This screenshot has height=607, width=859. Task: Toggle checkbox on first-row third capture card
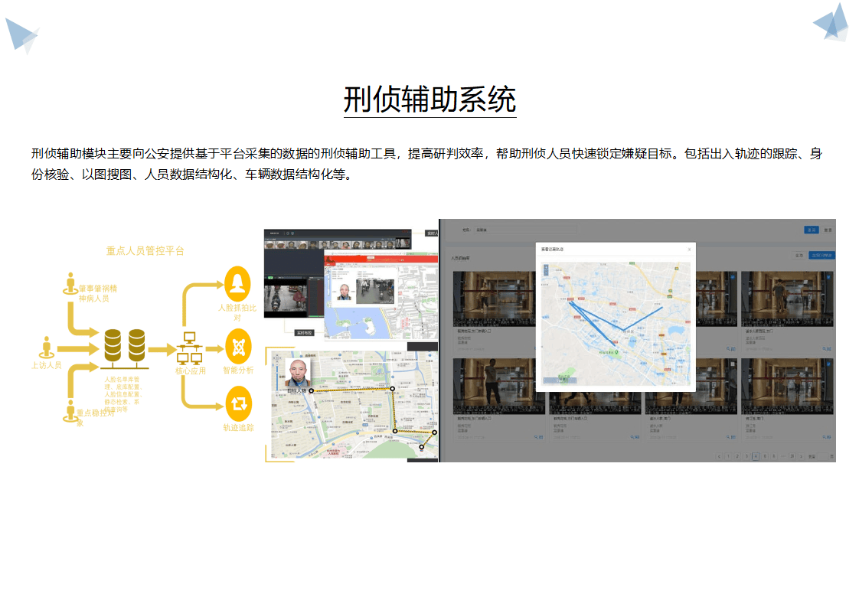click(733, 277)
